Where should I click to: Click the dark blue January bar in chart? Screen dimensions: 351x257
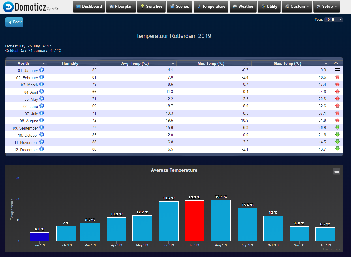(40, 237)
